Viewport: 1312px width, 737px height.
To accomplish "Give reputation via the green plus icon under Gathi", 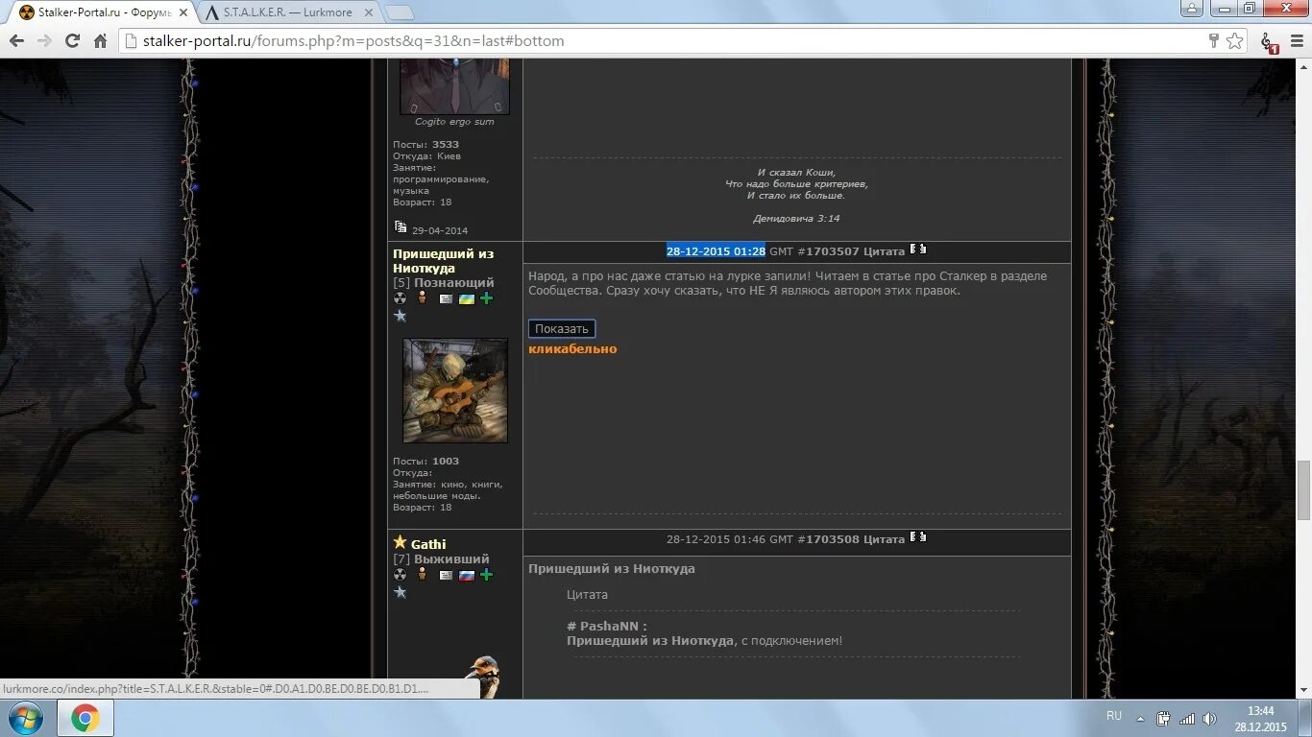I will pos(487,574).
